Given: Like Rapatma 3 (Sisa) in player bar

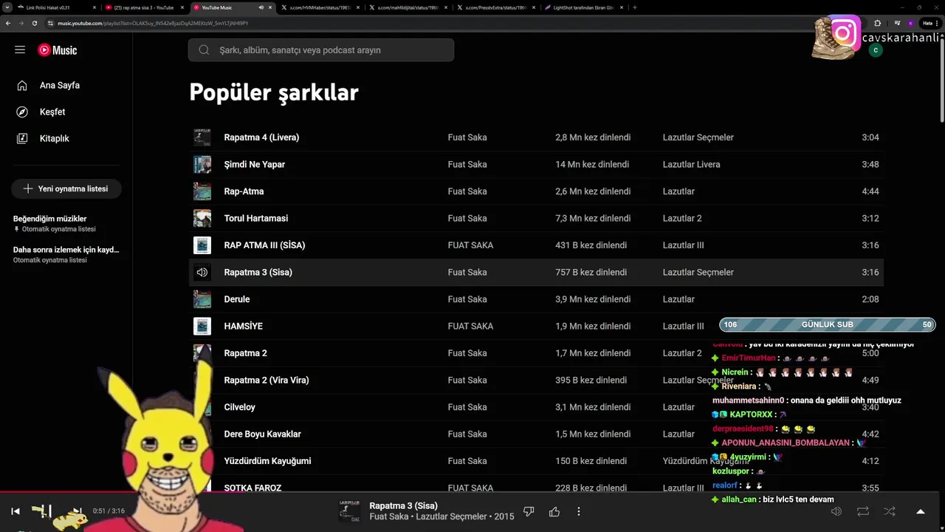Looking at the screenshot, I should (x=554, y=511).
